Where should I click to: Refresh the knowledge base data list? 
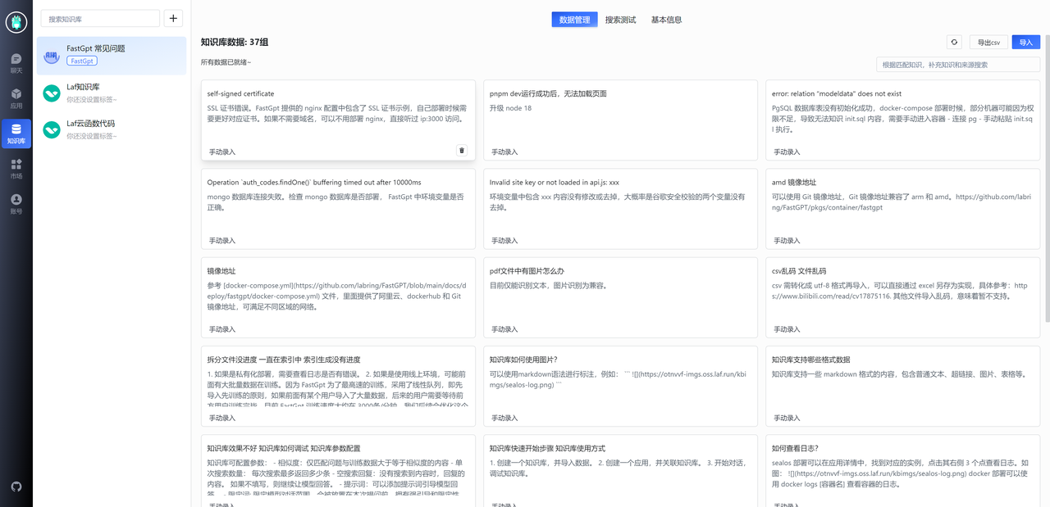coord(953,41)
